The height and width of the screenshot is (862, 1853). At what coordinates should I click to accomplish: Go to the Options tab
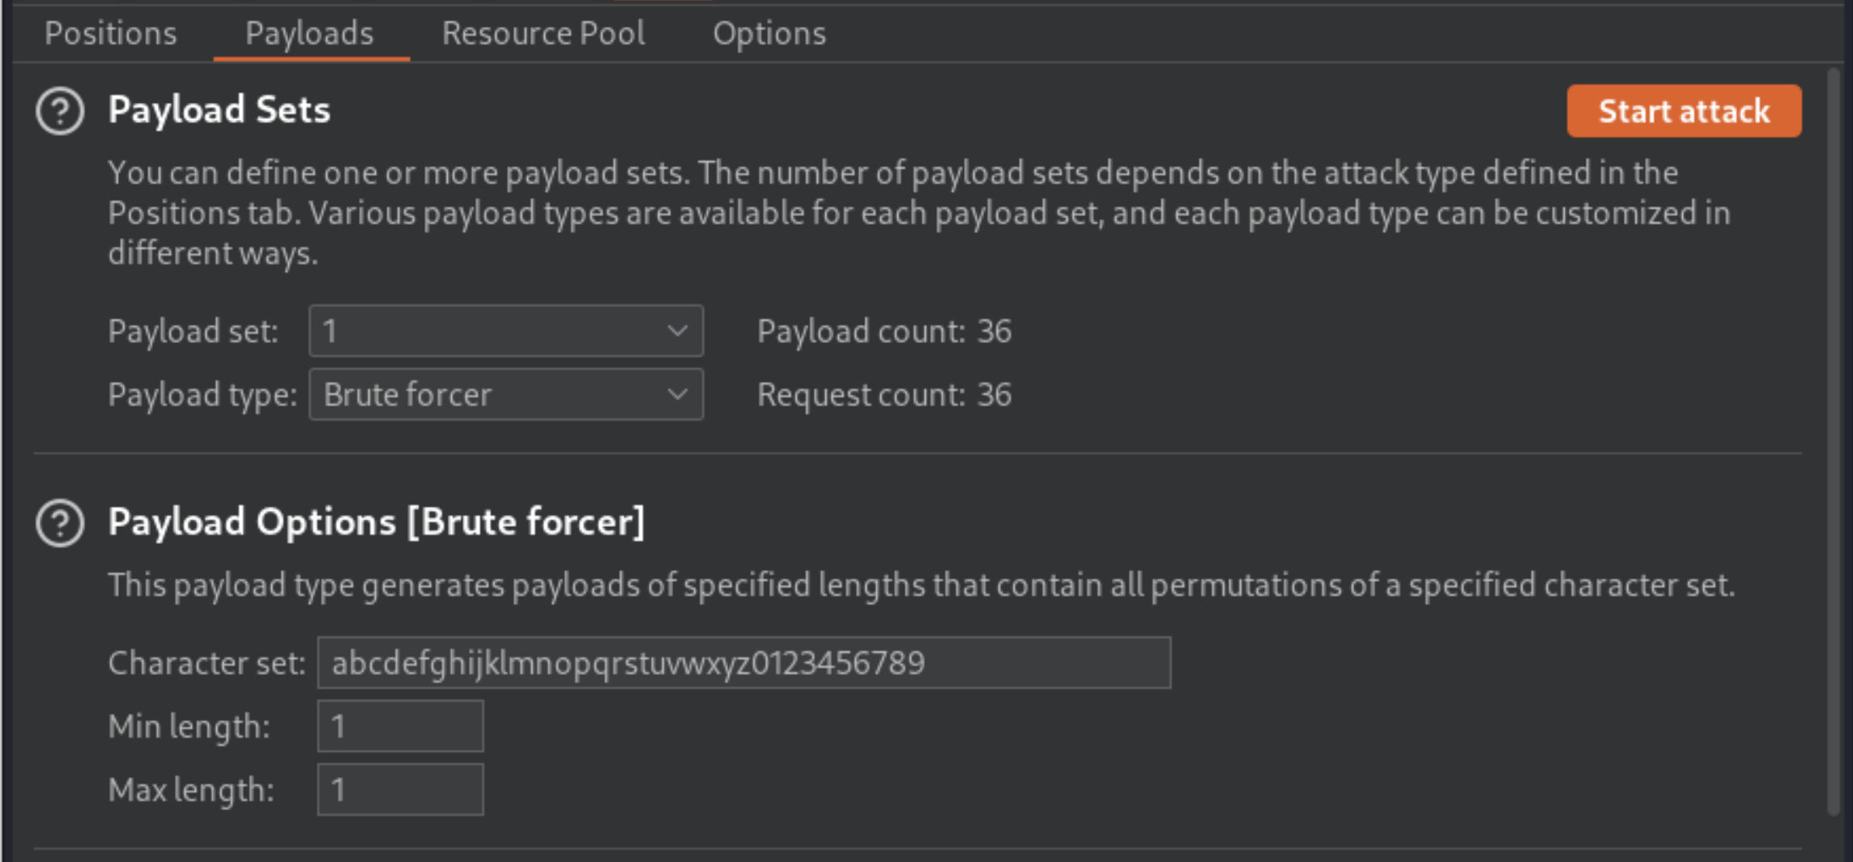click(769, 33)
